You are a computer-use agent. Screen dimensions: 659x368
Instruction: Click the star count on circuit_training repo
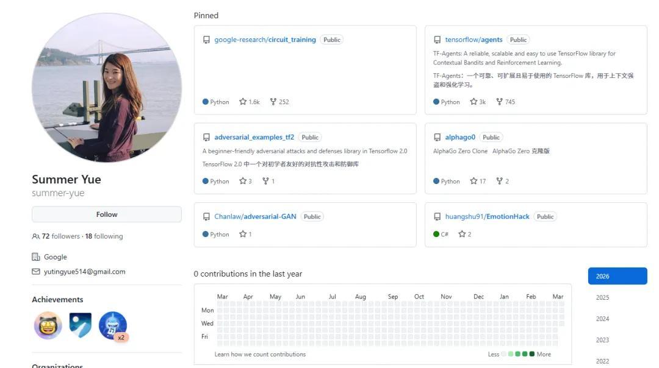pyautogui.click(x=250, y=102)
